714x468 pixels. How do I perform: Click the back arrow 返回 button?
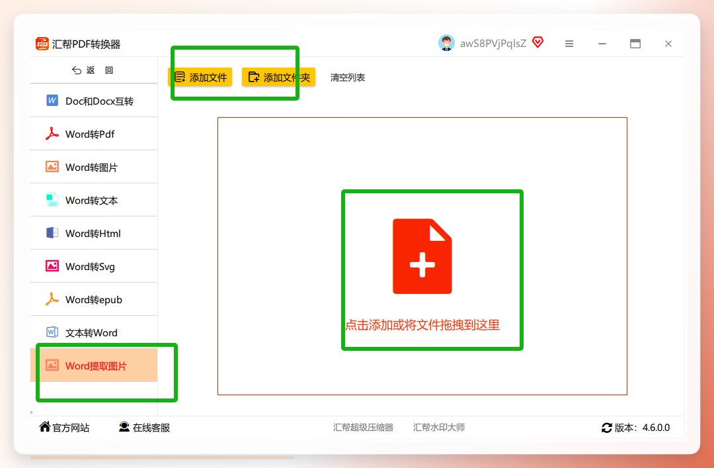pyautogui.click(x=93, y=70)
